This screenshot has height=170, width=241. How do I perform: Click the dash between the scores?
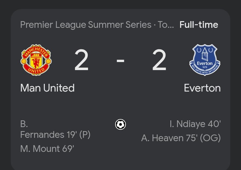[x=120, y=60]
